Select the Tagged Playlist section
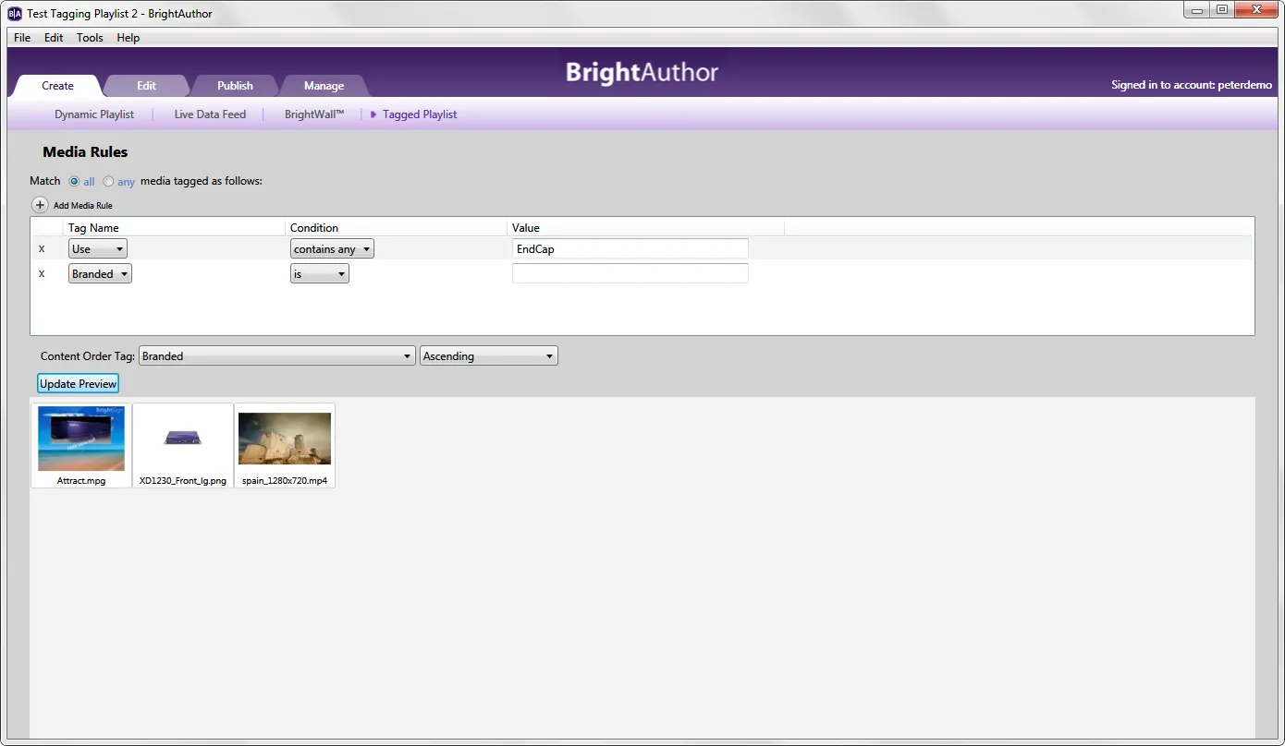Screen dimensions: 1285x746 [420, 114]
